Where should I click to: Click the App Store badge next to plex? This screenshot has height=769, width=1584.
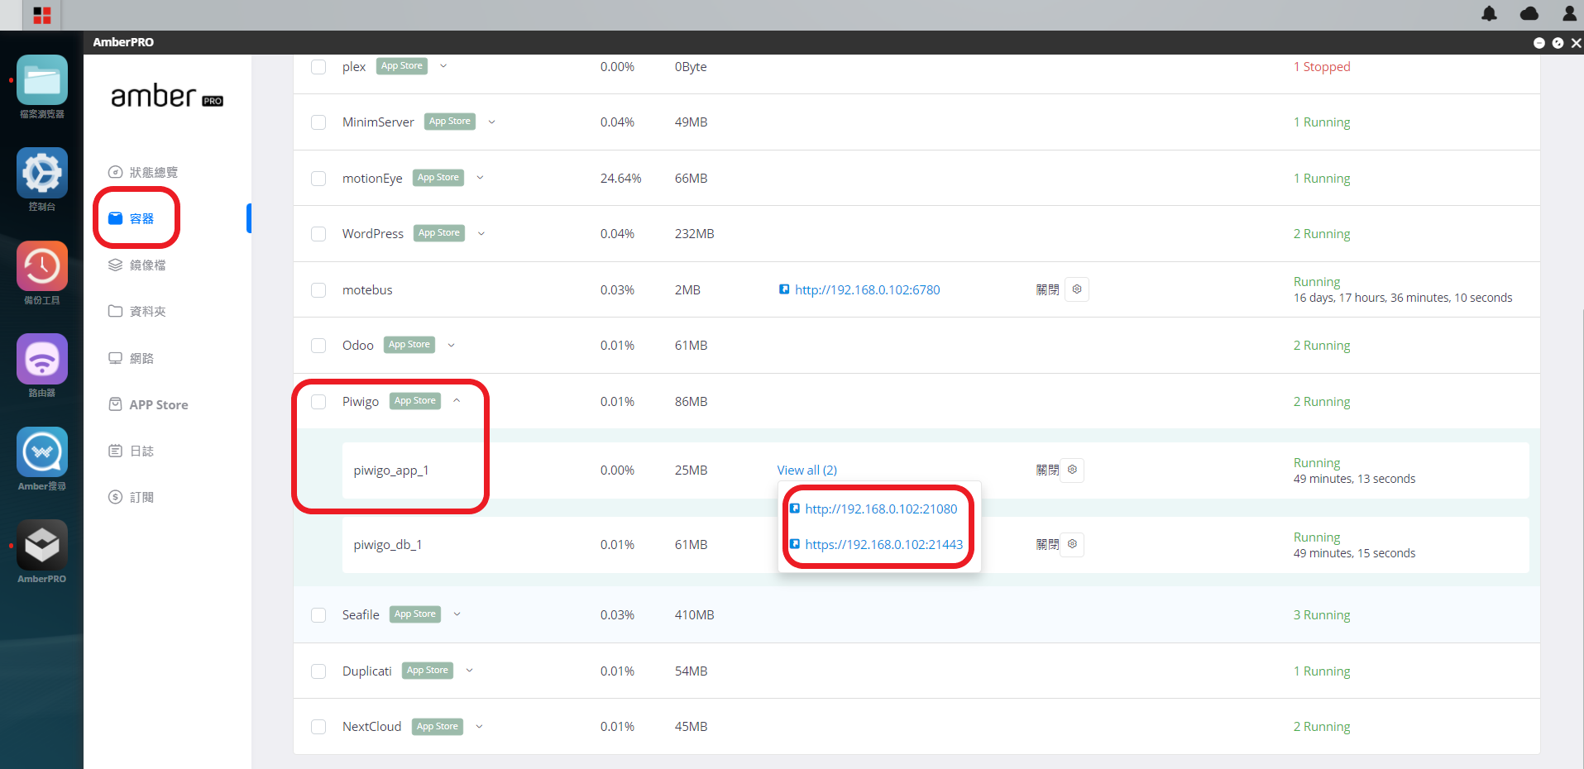[x=402, y=66]
